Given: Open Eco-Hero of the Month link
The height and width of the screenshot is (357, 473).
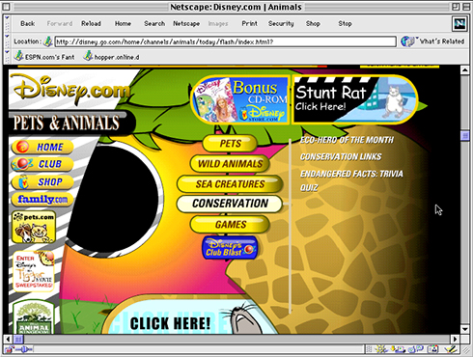Looking at the screenshot, I should click(x=347, y=140).
